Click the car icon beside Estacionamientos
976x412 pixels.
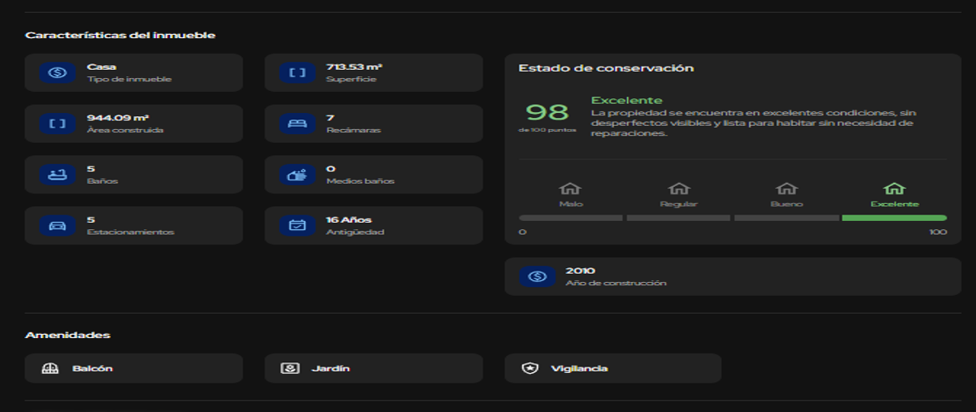[57, 225]
